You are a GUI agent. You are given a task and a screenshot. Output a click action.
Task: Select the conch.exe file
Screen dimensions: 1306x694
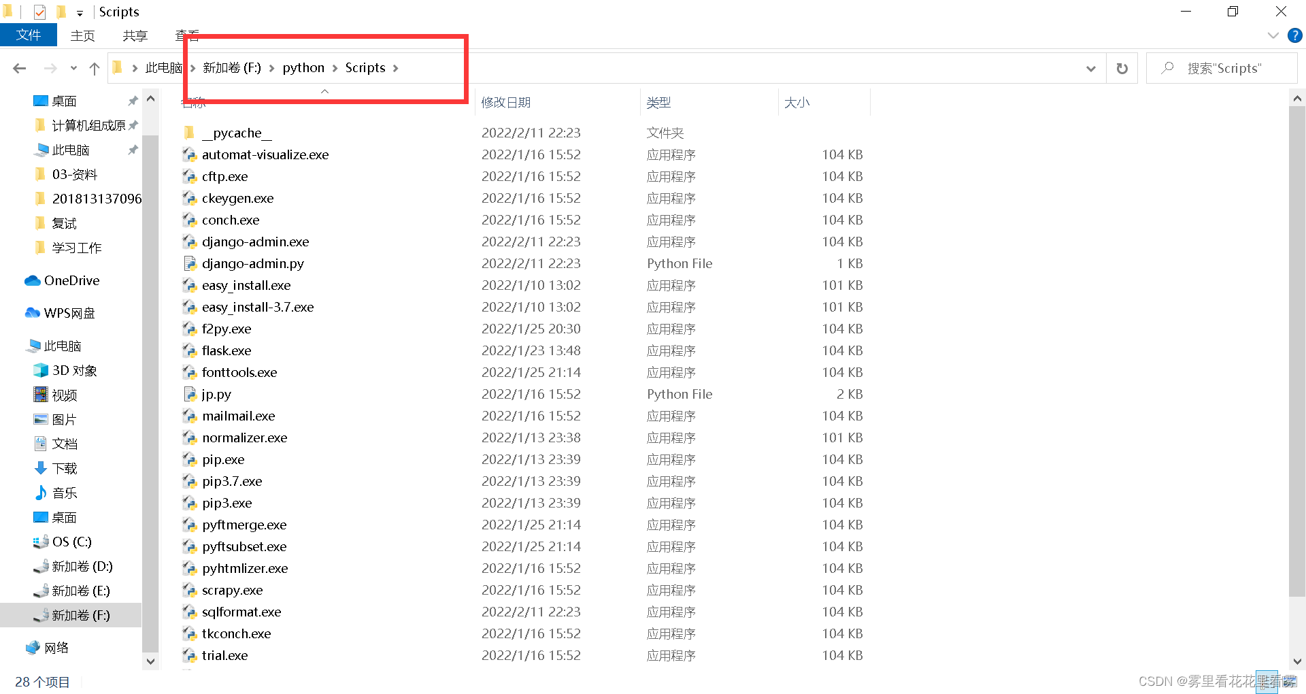231,220
